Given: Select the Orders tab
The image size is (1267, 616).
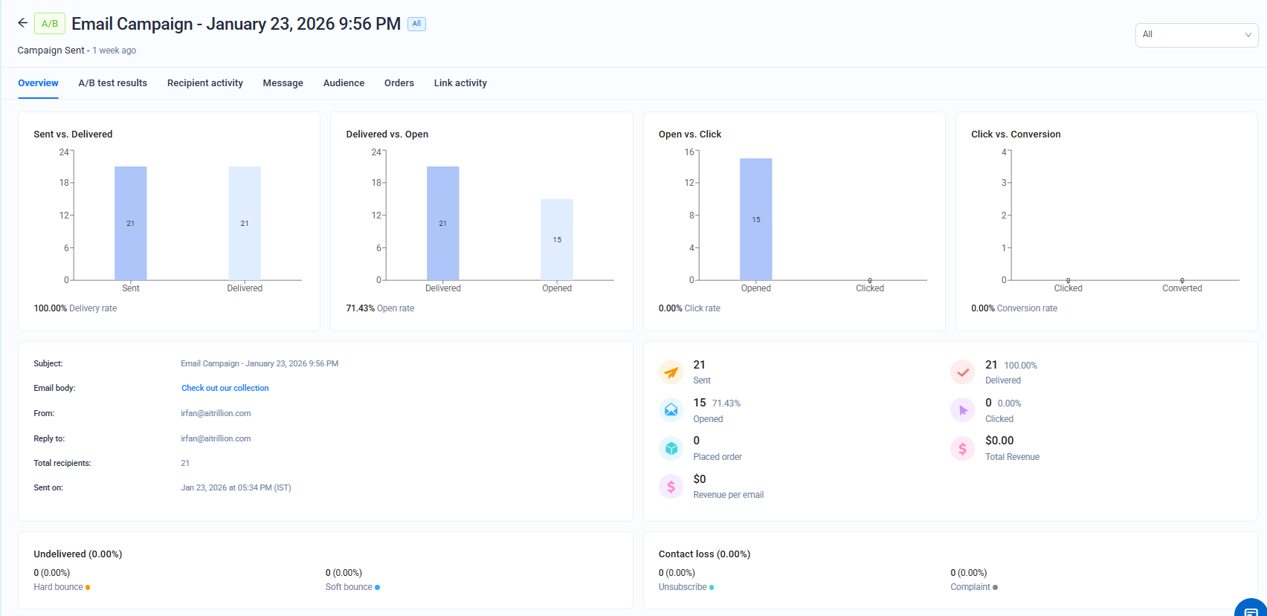Looking at the screenshot, I should point(399,83).
